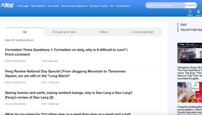Go to Home page
The height and width of the screenshot is (115, 202).
[23, 6]
